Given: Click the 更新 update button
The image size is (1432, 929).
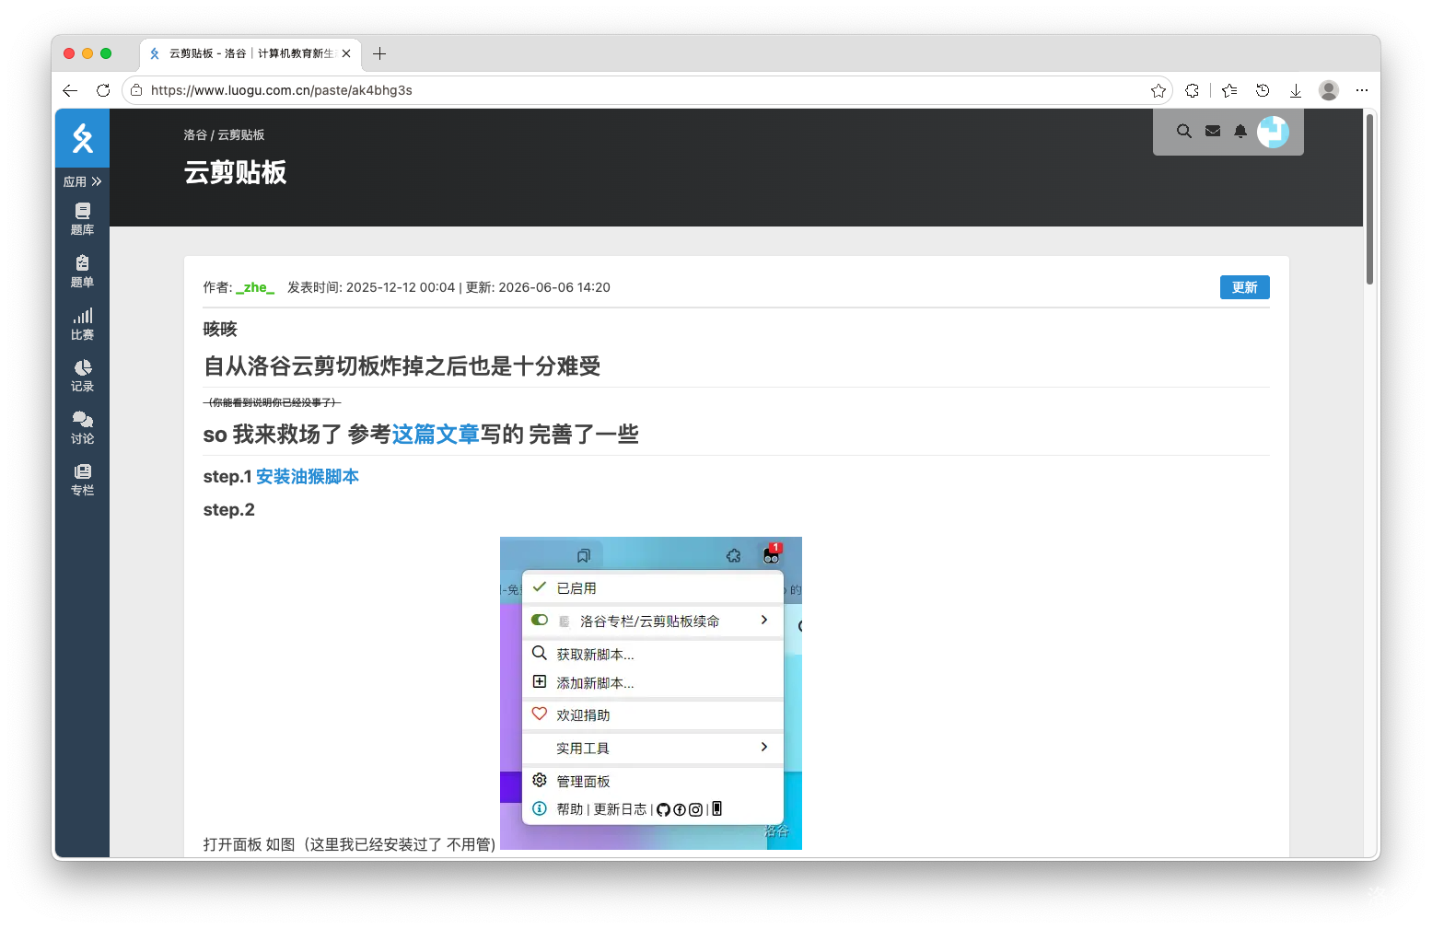Looking at the screenshot, I should pyautogui.click(x=1245, y=287).
